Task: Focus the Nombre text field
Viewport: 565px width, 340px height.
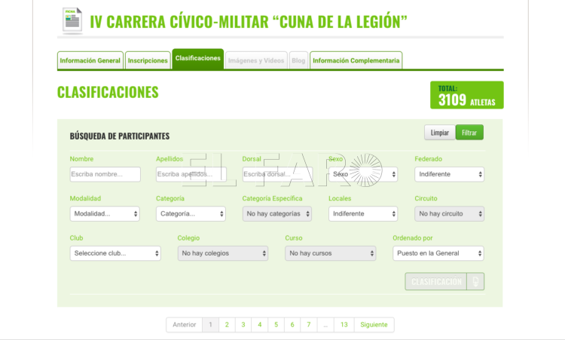Action: (105, 174)
